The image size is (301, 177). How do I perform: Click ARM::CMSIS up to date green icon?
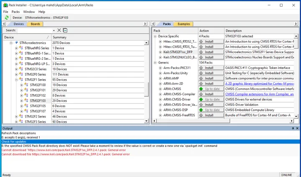tap(201, 89)
